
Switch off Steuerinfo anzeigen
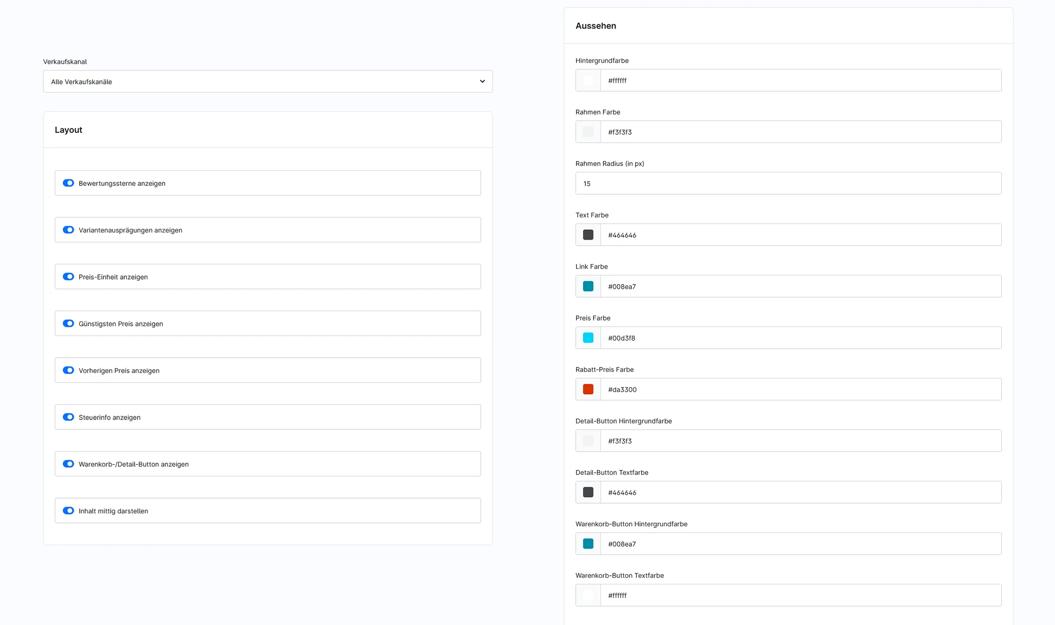click(68, 417)
